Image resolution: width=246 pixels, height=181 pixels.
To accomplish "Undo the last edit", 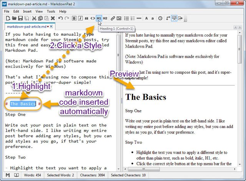I will (60, 18).
